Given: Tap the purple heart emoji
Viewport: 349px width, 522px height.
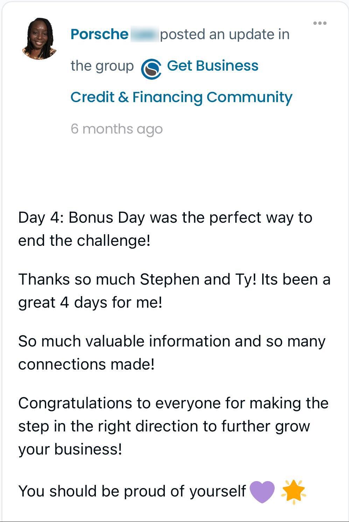Looking at the screenshot, I should click(262, 491).
